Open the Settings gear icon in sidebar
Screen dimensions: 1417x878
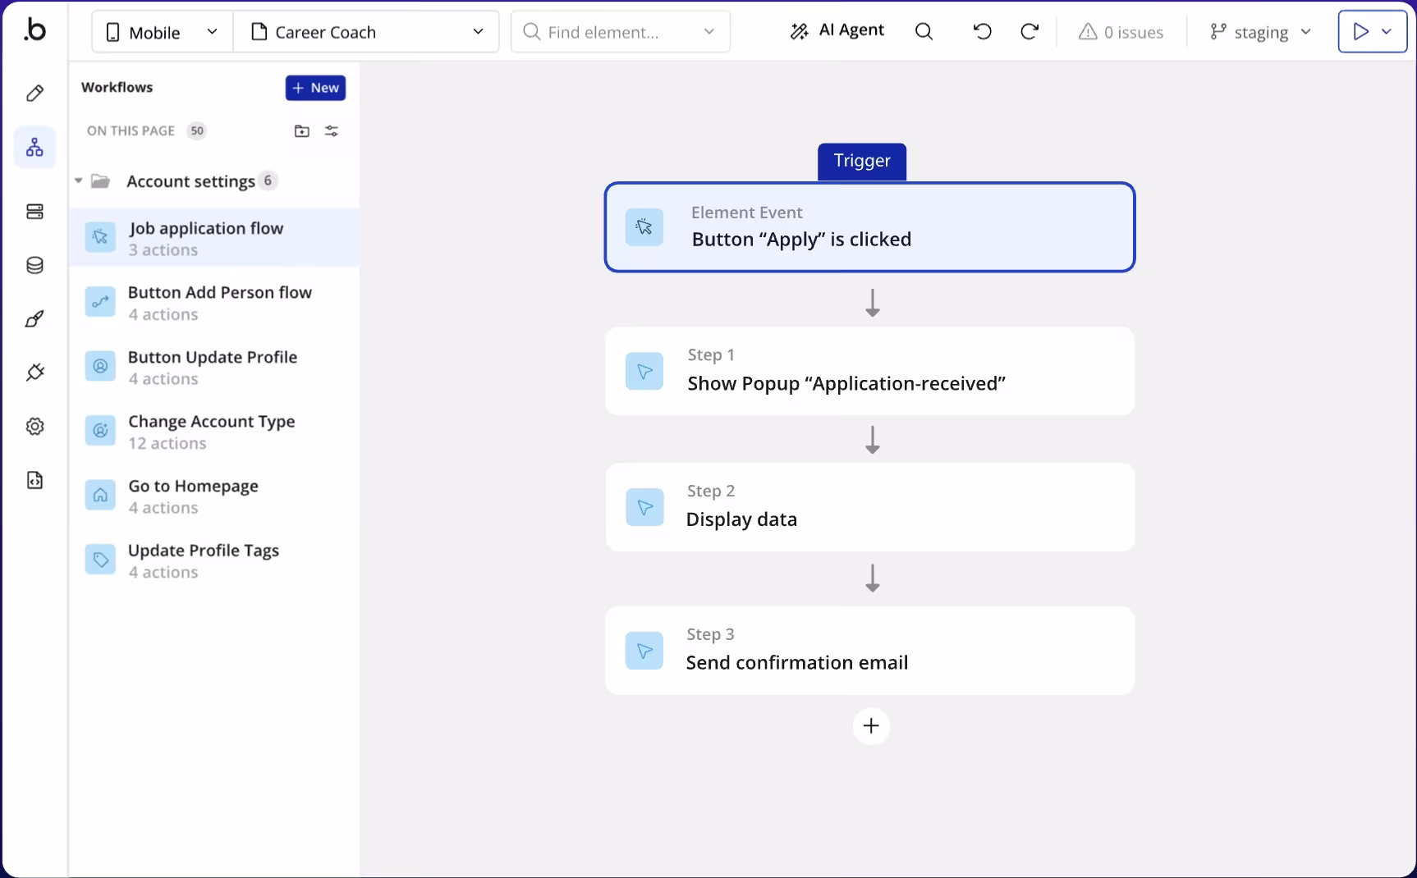click(x=34, y=427)
